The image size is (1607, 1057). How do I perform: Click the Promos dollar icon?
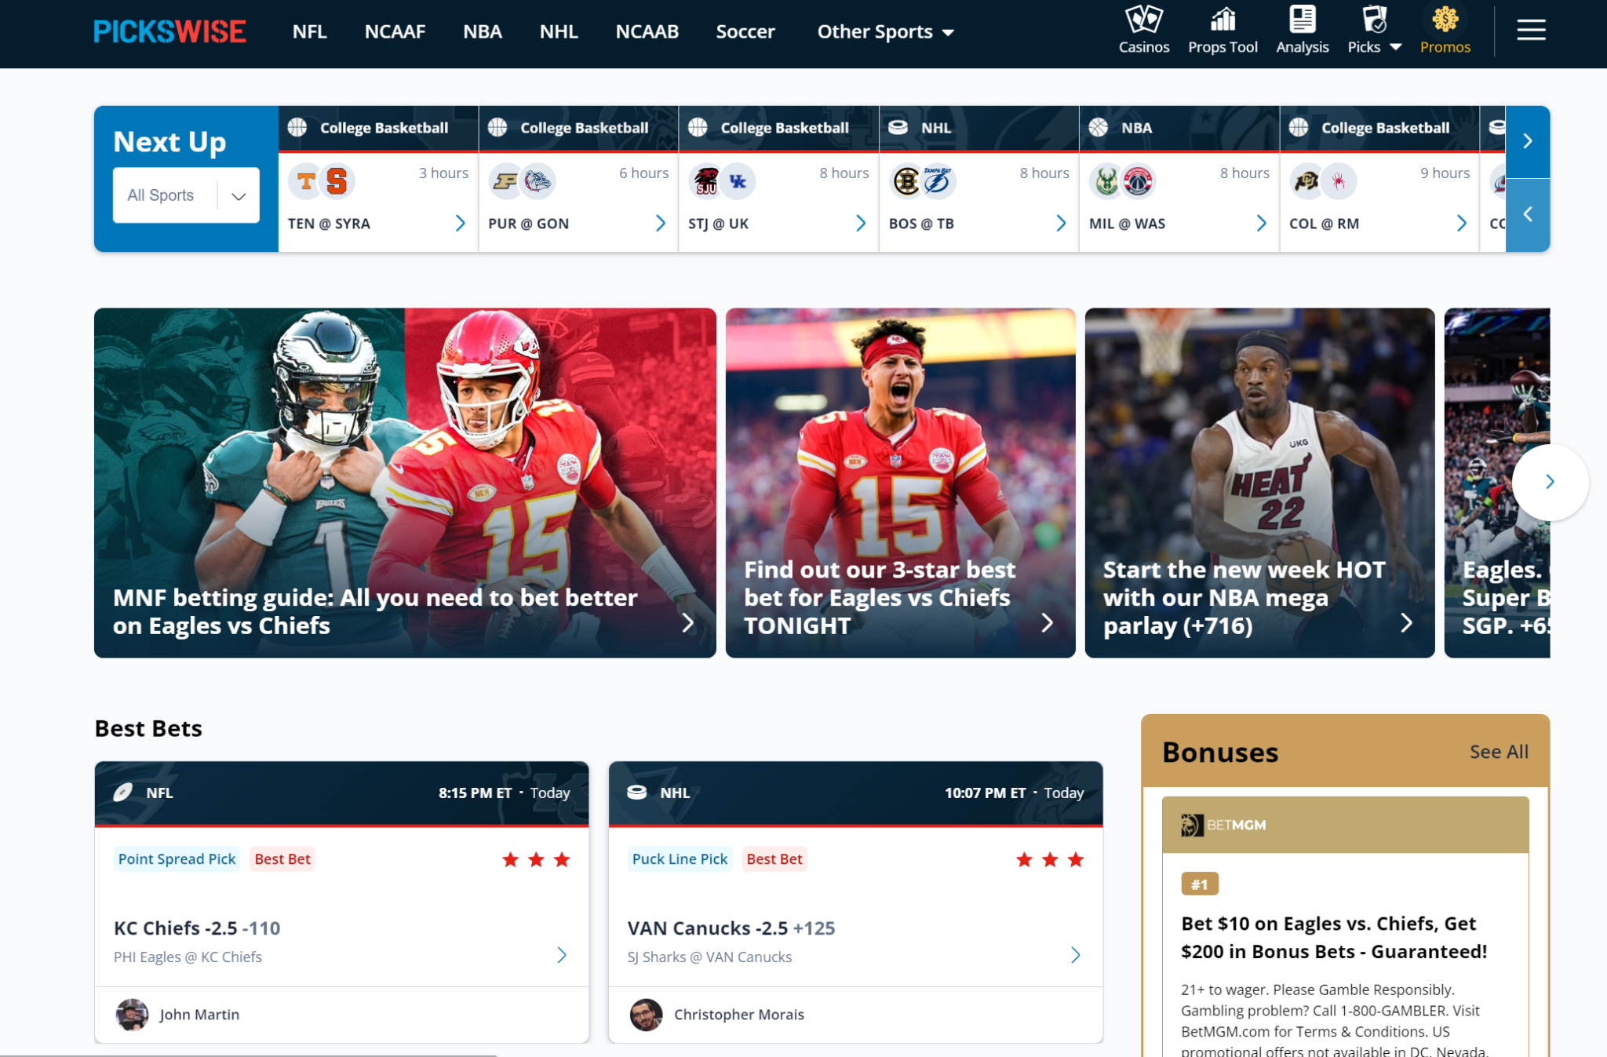tap(1445, 18)
